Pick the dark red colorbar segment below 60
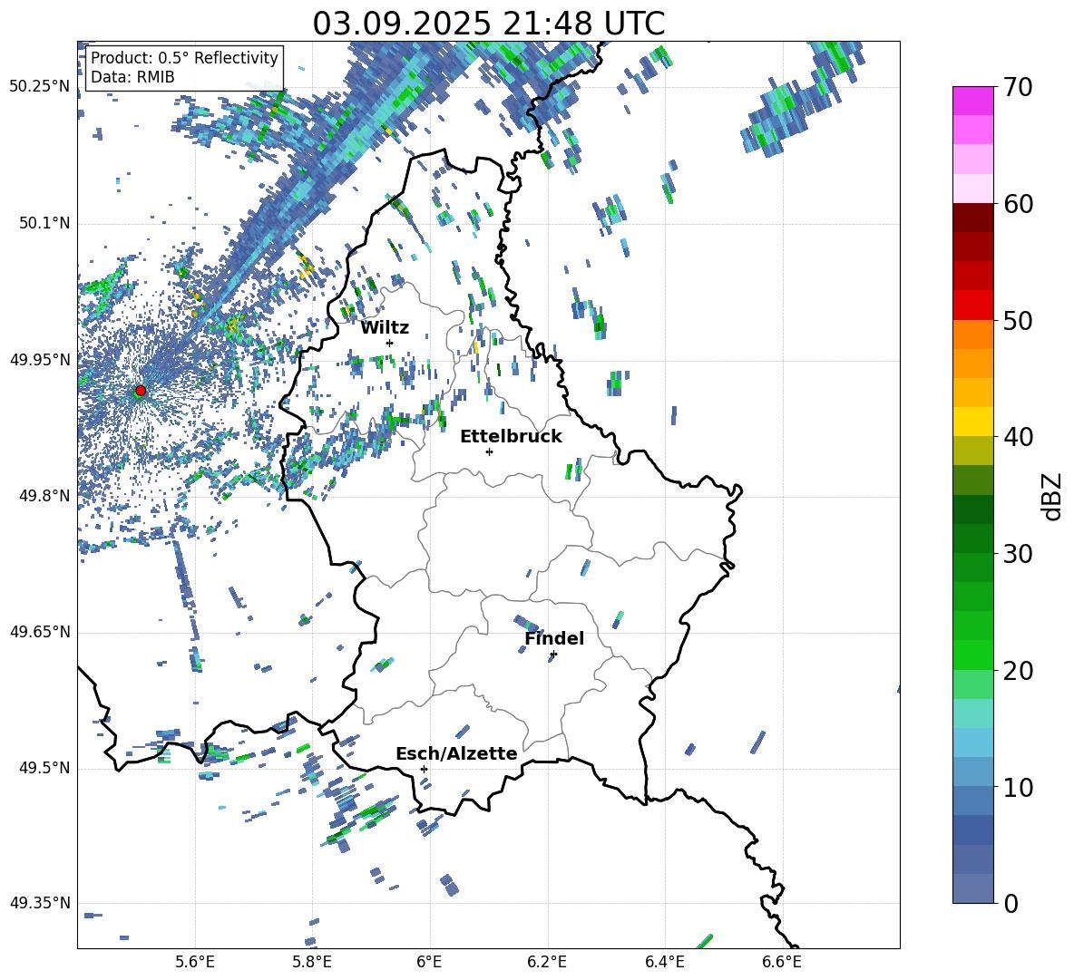 [x=973, y=218]
